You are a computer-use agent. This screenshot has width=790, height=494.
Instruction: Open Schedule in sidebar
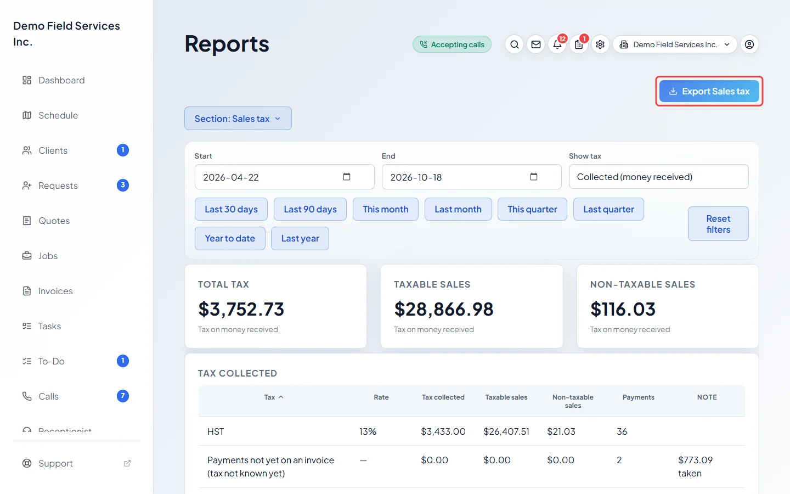point(77,115)
